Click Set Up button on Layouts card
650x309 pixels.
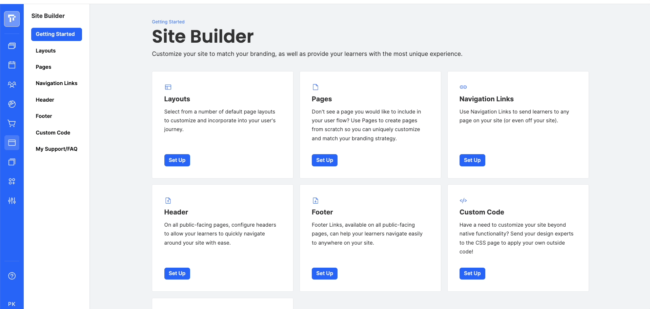click(177, 160)
